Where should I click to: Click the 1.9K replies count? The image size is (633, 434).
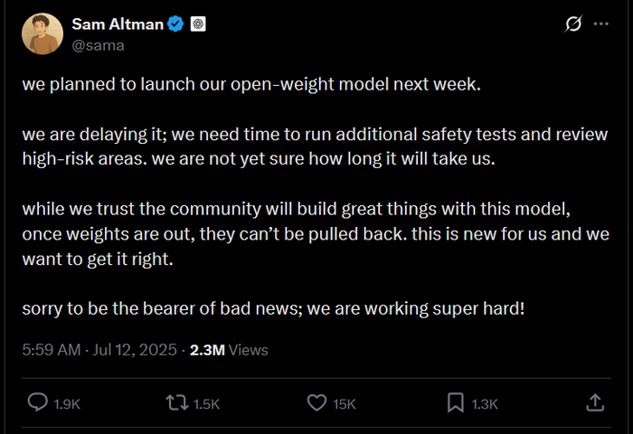tap(67, 403)
